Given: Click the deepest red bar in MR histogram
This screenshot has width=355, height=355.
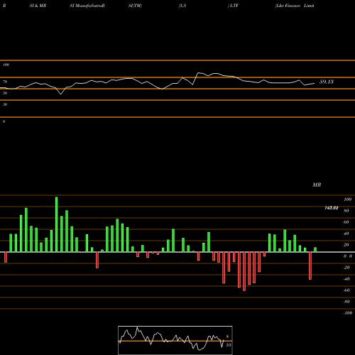Looking at the screenshot, I should tap(244, 271).
